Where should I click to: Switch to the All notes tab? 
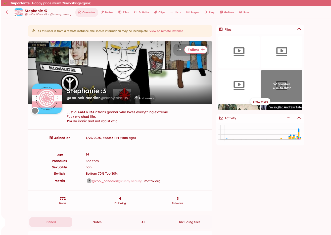click(x=143, y=222)
